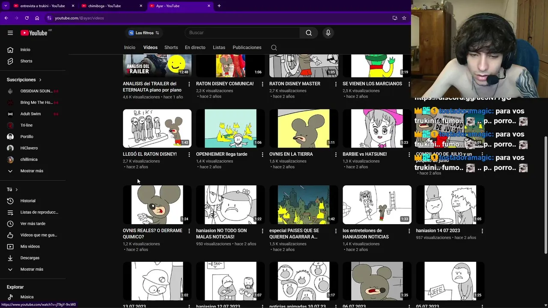Switch to channel Inicio tab
Screen dimensions: 548x308
point(130,47)
